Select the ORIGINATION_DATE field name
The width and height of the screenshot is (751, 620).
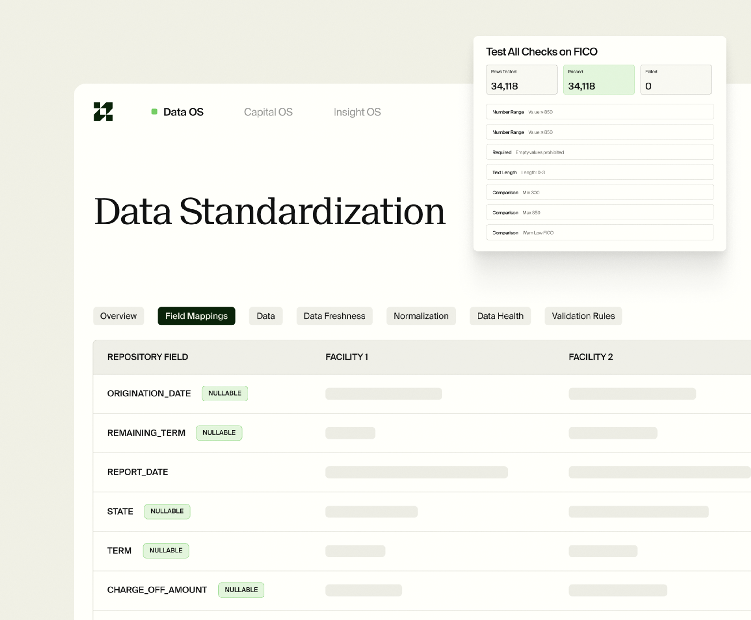point(149,394)
